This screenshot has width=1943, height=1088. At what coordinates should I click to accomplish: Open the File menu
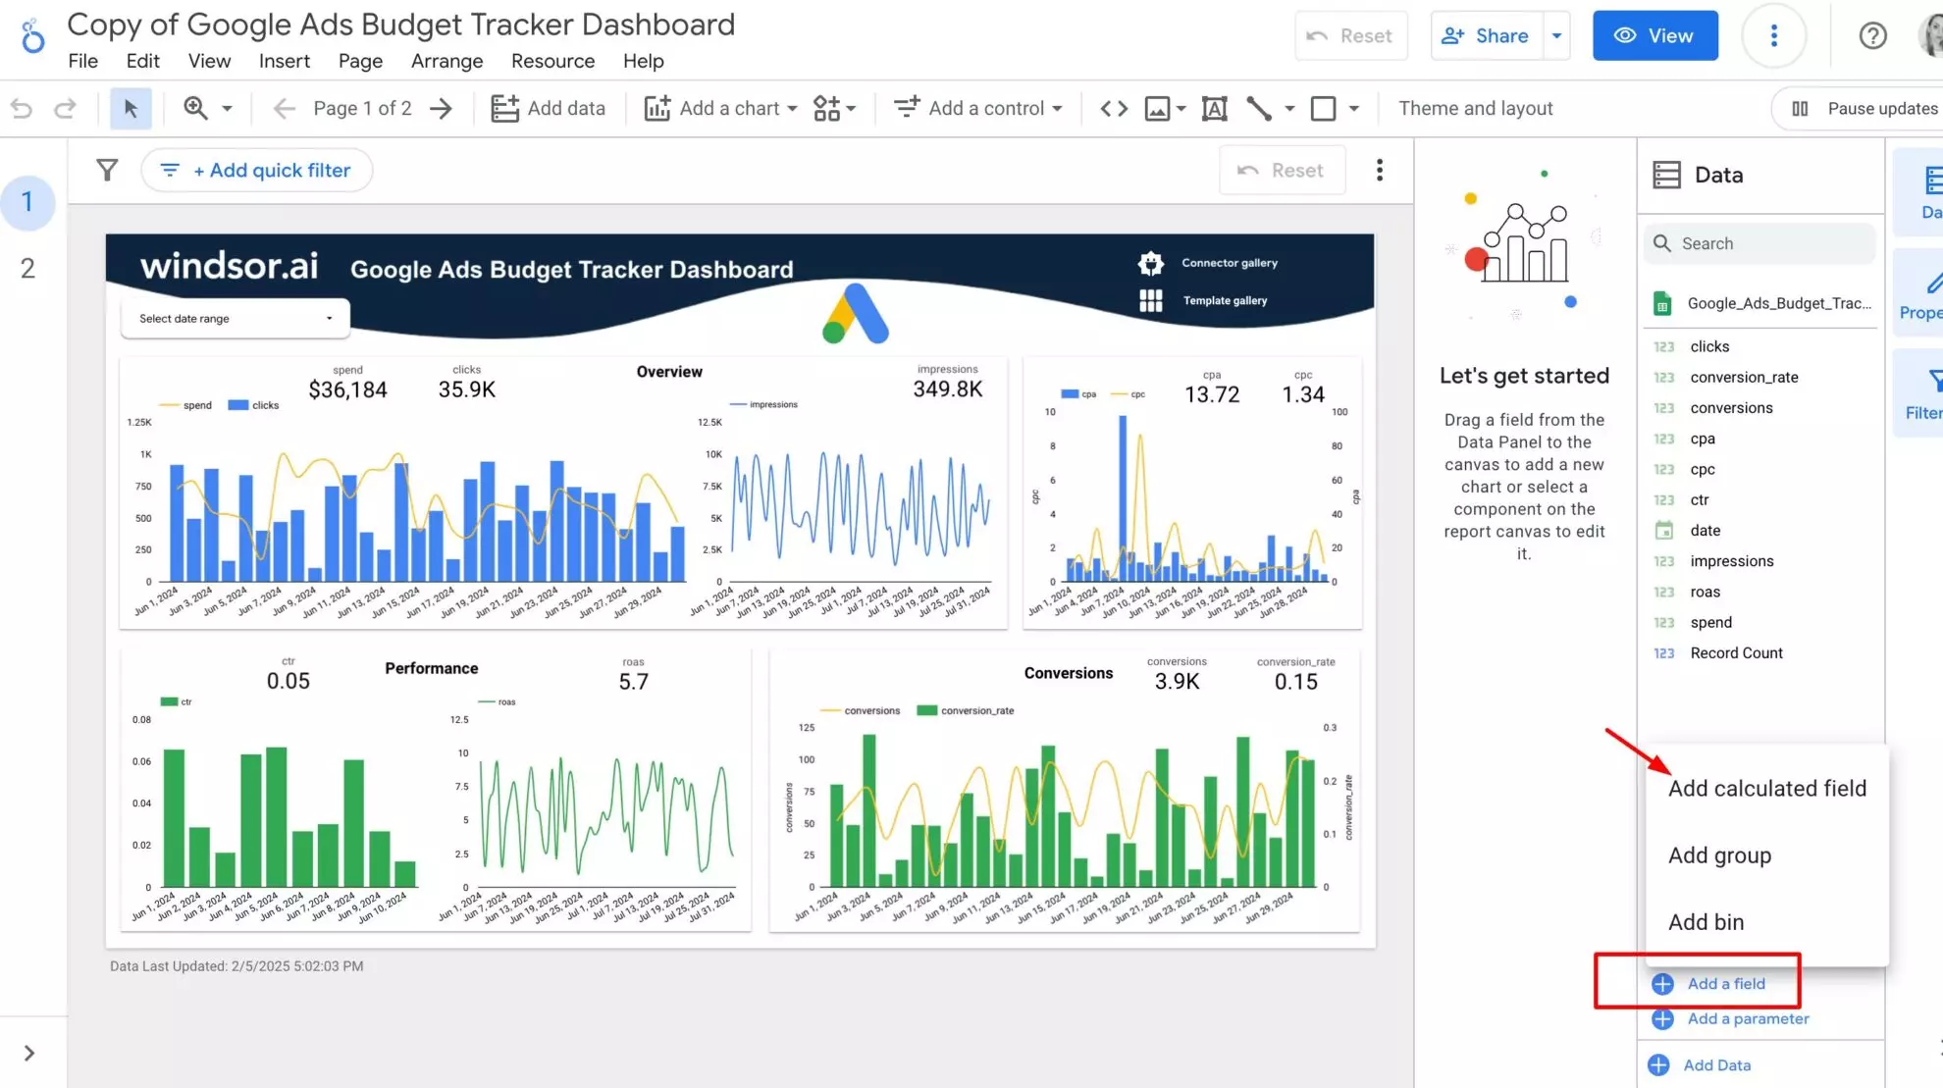[x=83, y=61]
